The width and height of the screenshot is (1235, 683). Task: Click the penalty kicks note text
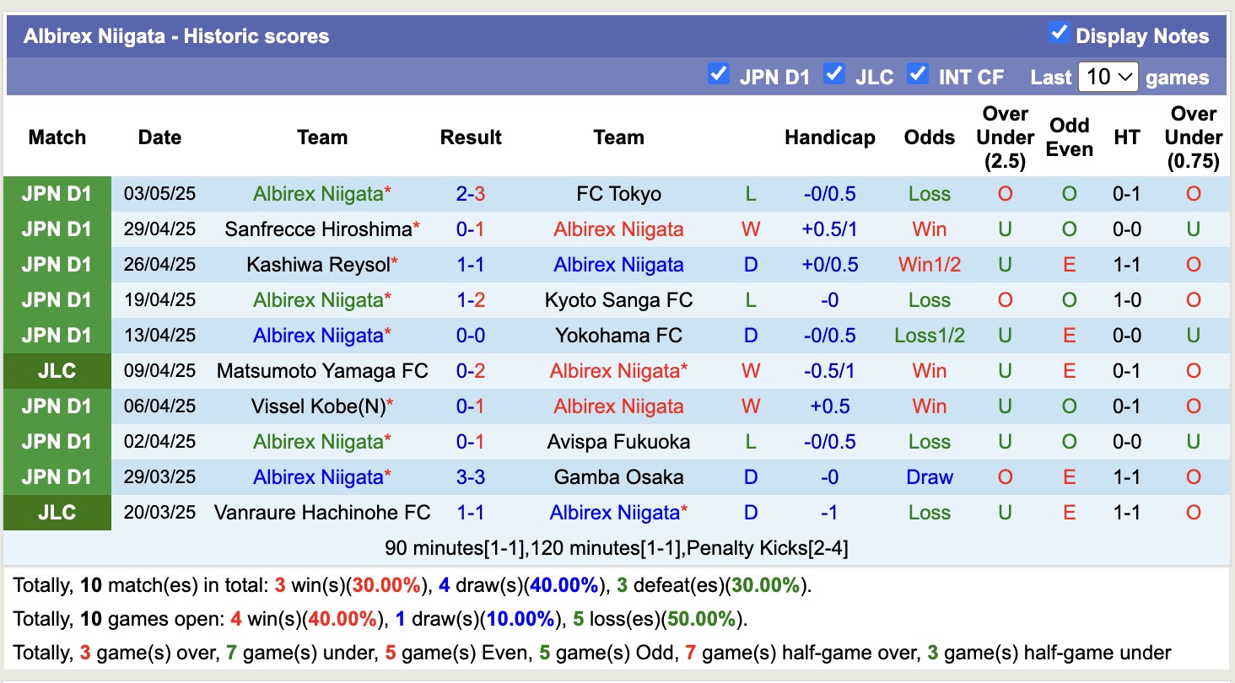[x=617, y=548]
